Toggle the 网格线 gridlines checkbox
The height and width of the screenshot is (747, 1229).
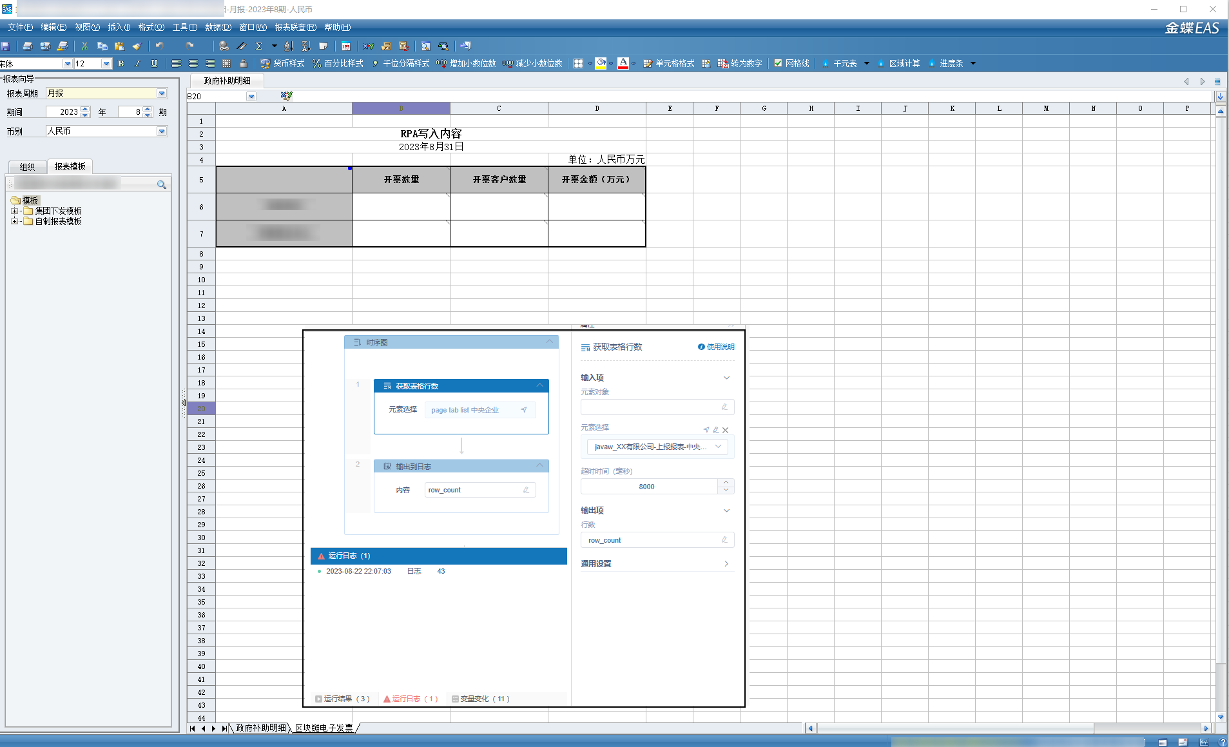pos(778,63)
